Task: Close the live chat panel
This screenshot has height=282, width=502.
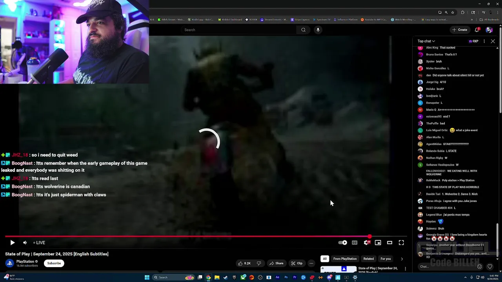Action: [x=493, y=41]
